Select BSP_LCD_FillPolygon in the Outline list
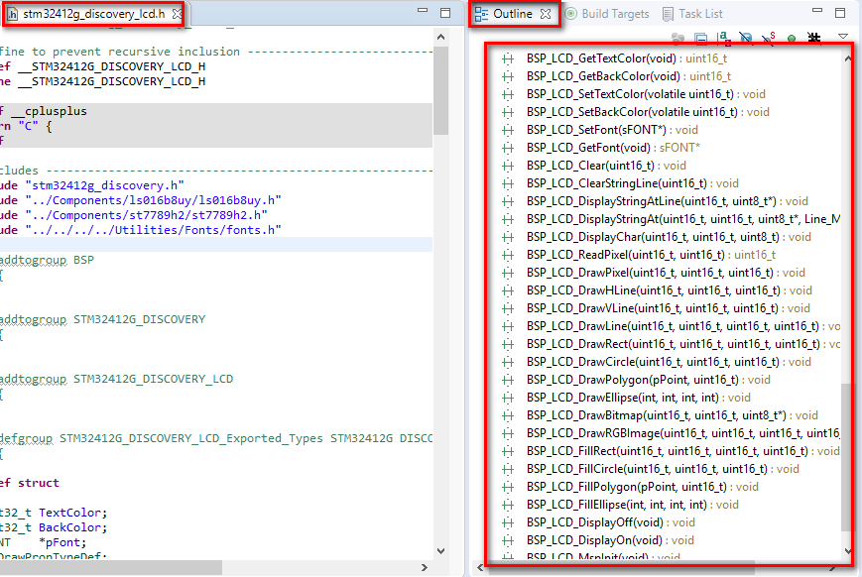 pyautogui.click(x=642, y=487)
